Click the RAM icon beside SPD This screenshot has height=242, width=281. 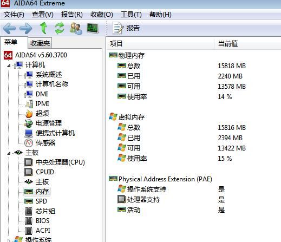[29, 201]
